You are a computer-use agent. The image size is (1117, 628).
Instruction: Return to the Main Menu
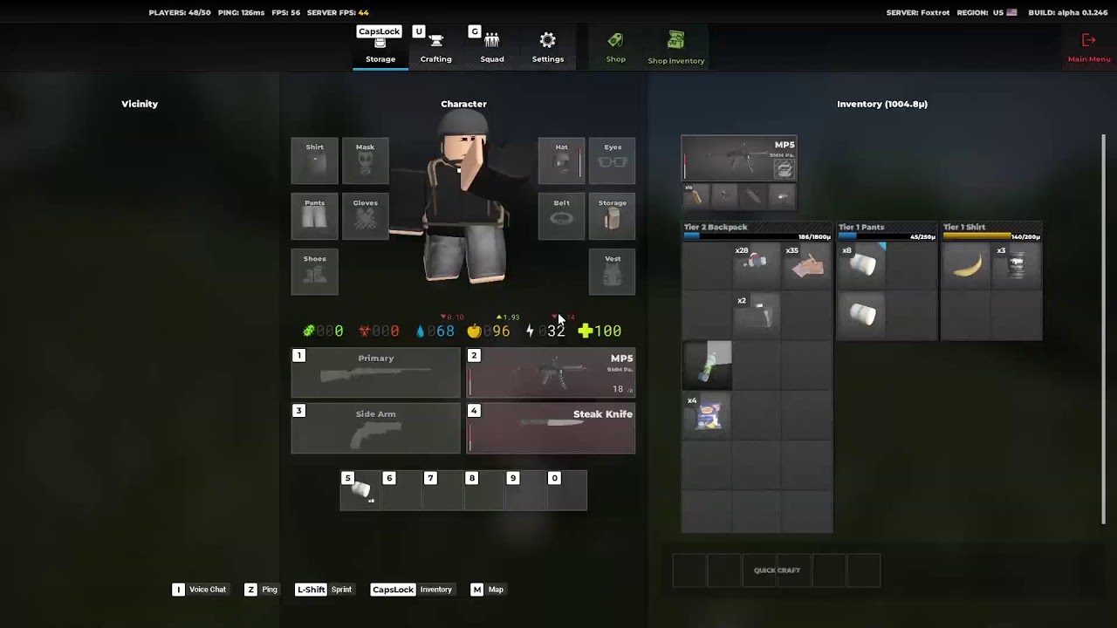(1089, 48)
